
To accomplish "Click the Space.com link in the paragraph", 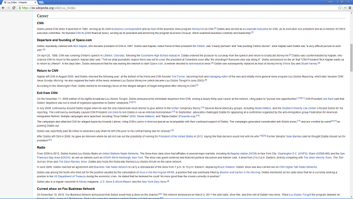I will (x=156, y=64).
